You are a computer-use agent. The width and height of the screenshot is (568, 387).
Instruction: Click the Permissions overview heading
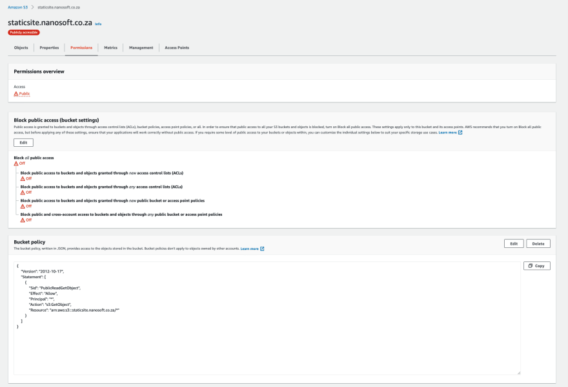point(39,71)
